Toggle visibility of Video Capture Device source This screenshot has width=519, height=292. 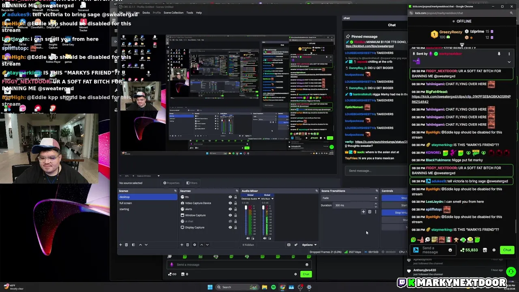230,203
